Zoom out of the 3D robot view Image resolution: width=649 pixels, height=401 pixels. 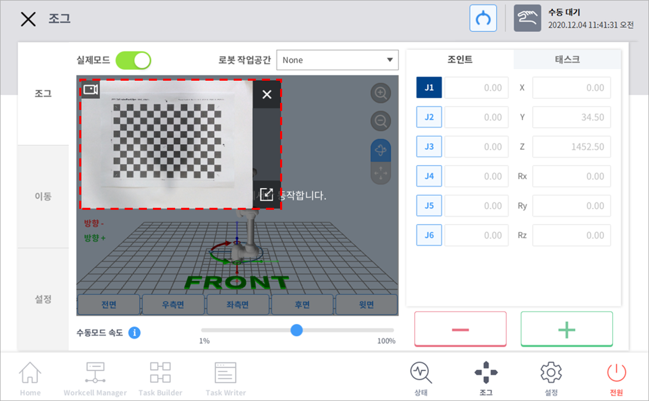point(381,121)
